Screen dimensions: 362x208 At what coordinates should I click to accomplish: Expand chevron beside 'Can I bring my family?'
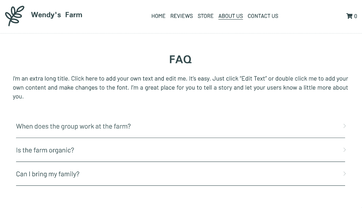pos(345,174)
